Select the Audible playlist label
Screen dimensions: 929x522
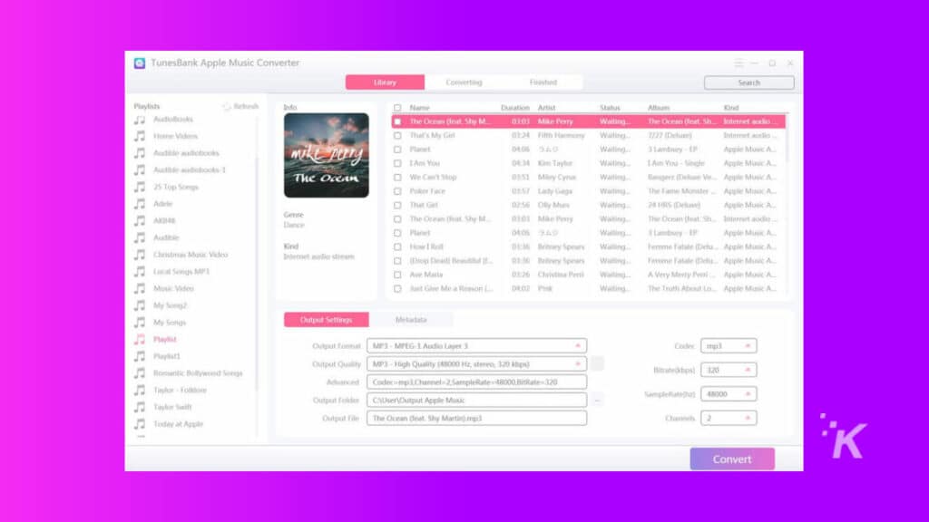[166, 238]
